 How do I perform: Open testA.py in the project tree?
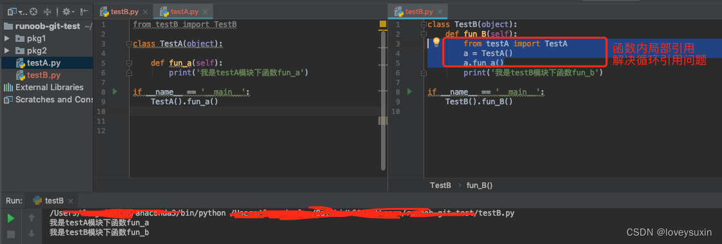(39, 63)
